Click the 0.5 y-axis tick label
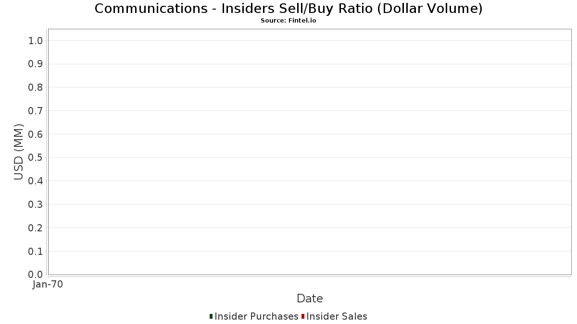Screen dimensions: 577x324 pyautogui.click(x=36, y=157)
